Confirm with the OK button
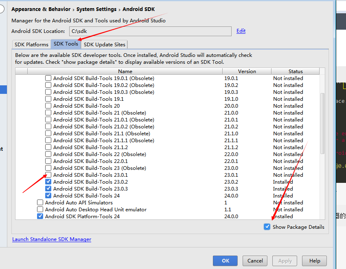This screenshot has height=269, width=346. pyautogui.click(x=225, y=261)
